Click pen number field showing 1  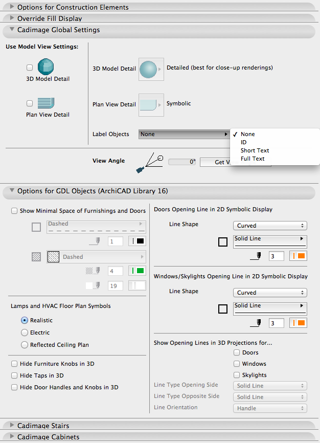pyautogui.click(x=116, y=241)
